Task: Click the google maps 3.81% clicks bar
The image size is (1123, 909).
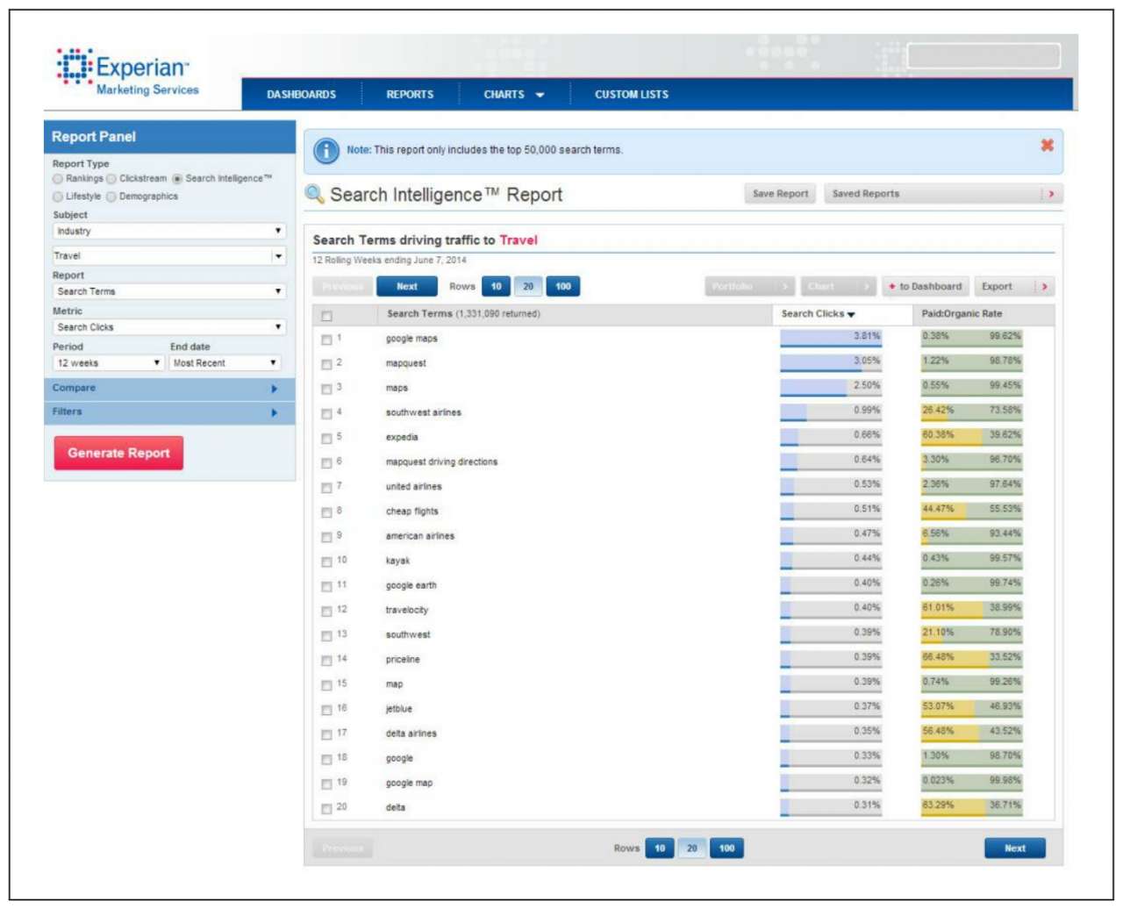Action: point(830,338)
